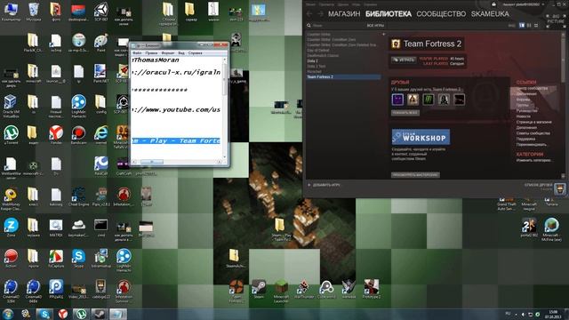Click the show all friends button
Screen dimensions: 569x320
405,113
